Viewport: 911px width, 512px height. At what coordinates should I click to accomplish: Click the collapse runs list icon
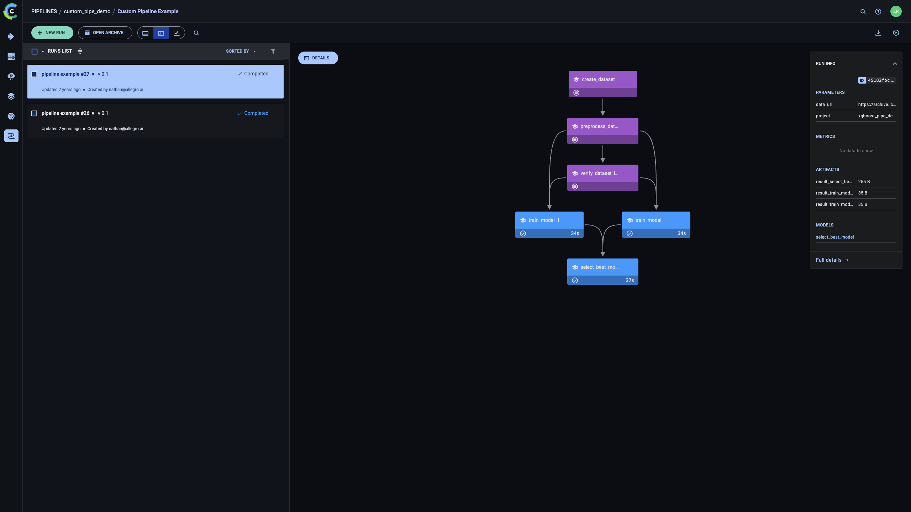(80, 51)
